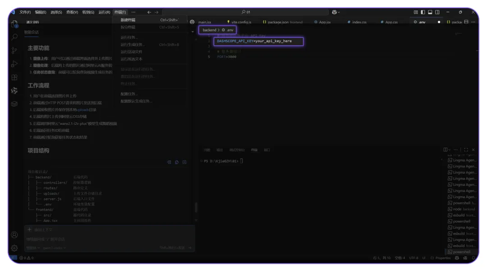Click the Accounts icon at sidebar bottom
This screenshot has height=273, width=487.
pyautogui.click(x=14, y=235)
